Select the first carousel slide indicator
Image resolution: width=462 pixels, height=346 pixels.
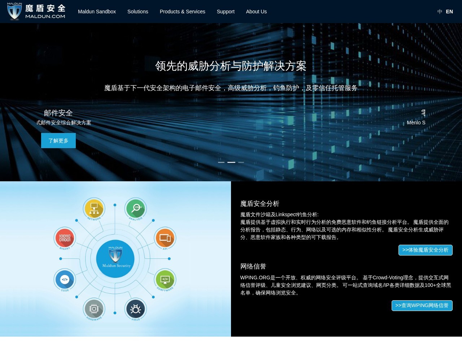(x=221, y=162)
